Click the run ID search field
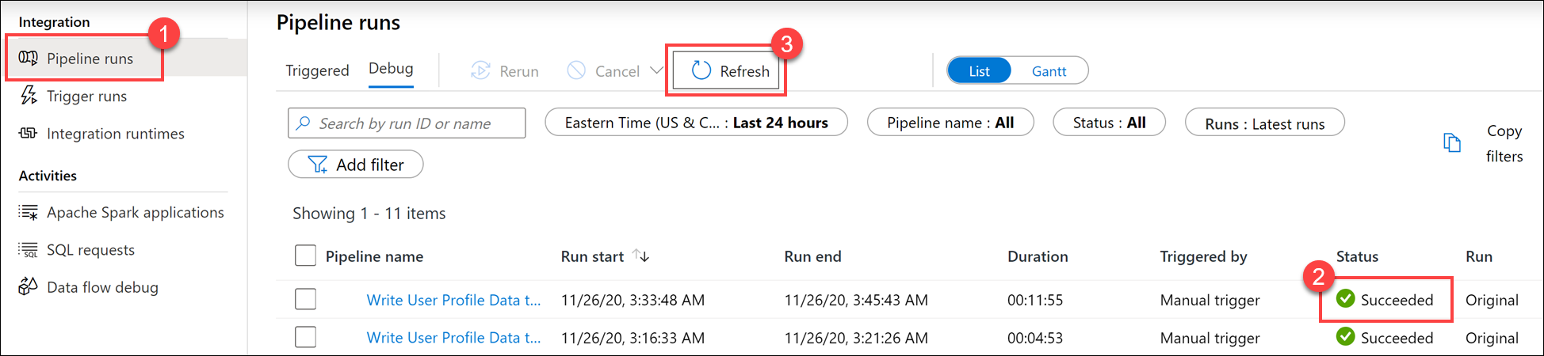This screenshot has height=356, width=1544. click(406, 123)
